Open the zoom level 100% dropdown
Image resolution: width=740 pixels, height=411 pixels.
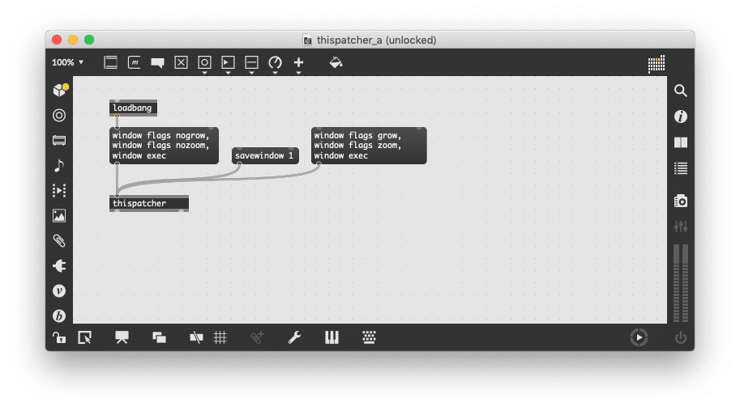[67, 62]
